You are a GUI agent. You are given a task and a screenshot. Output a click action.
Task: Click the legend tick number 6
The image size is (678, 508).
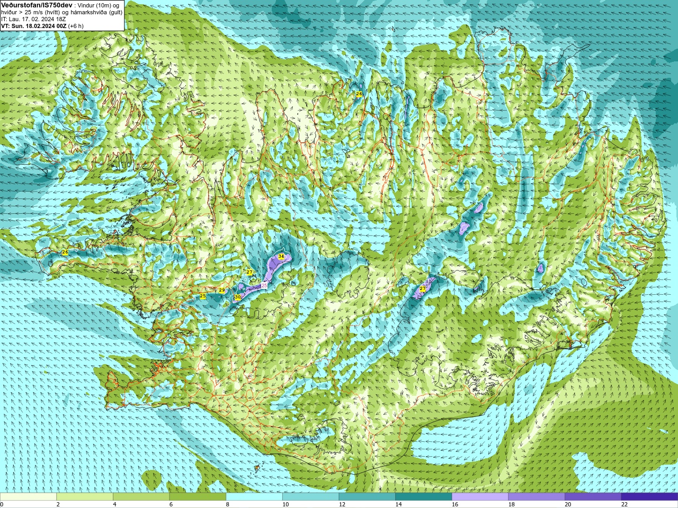(171, 504)
